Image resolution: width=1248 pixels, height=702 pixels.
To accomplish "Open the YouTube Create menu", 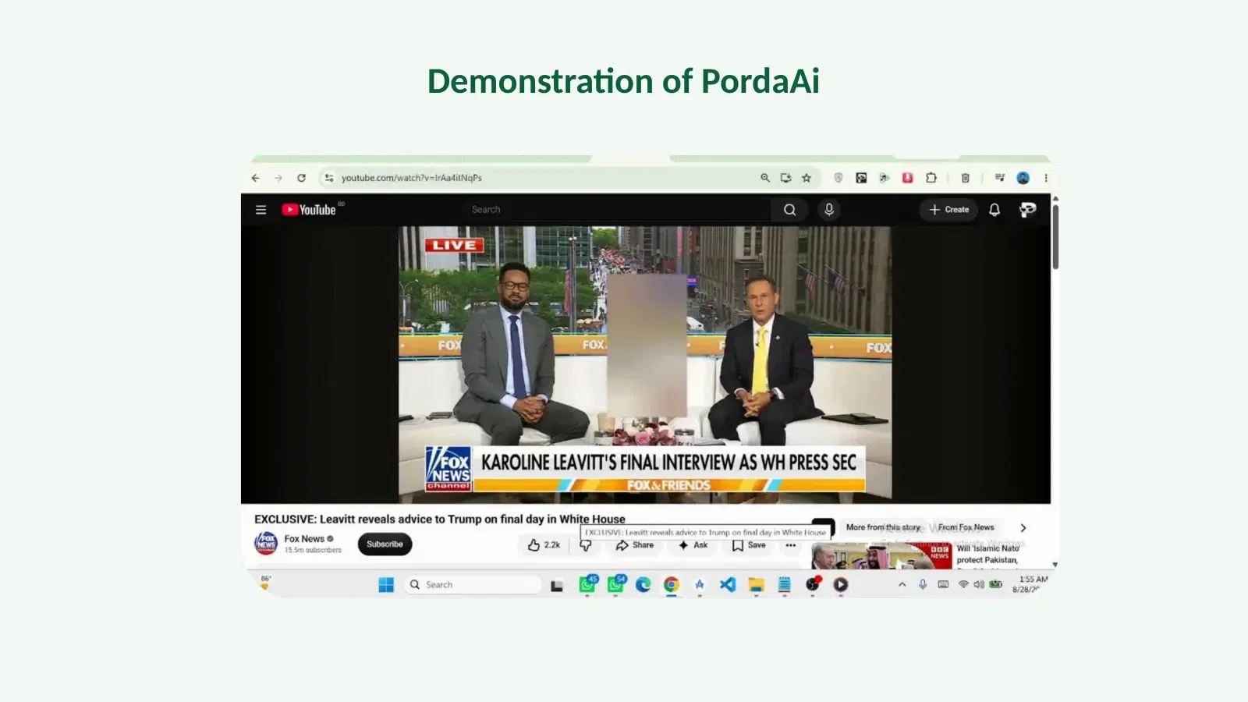I will [948, 210].
